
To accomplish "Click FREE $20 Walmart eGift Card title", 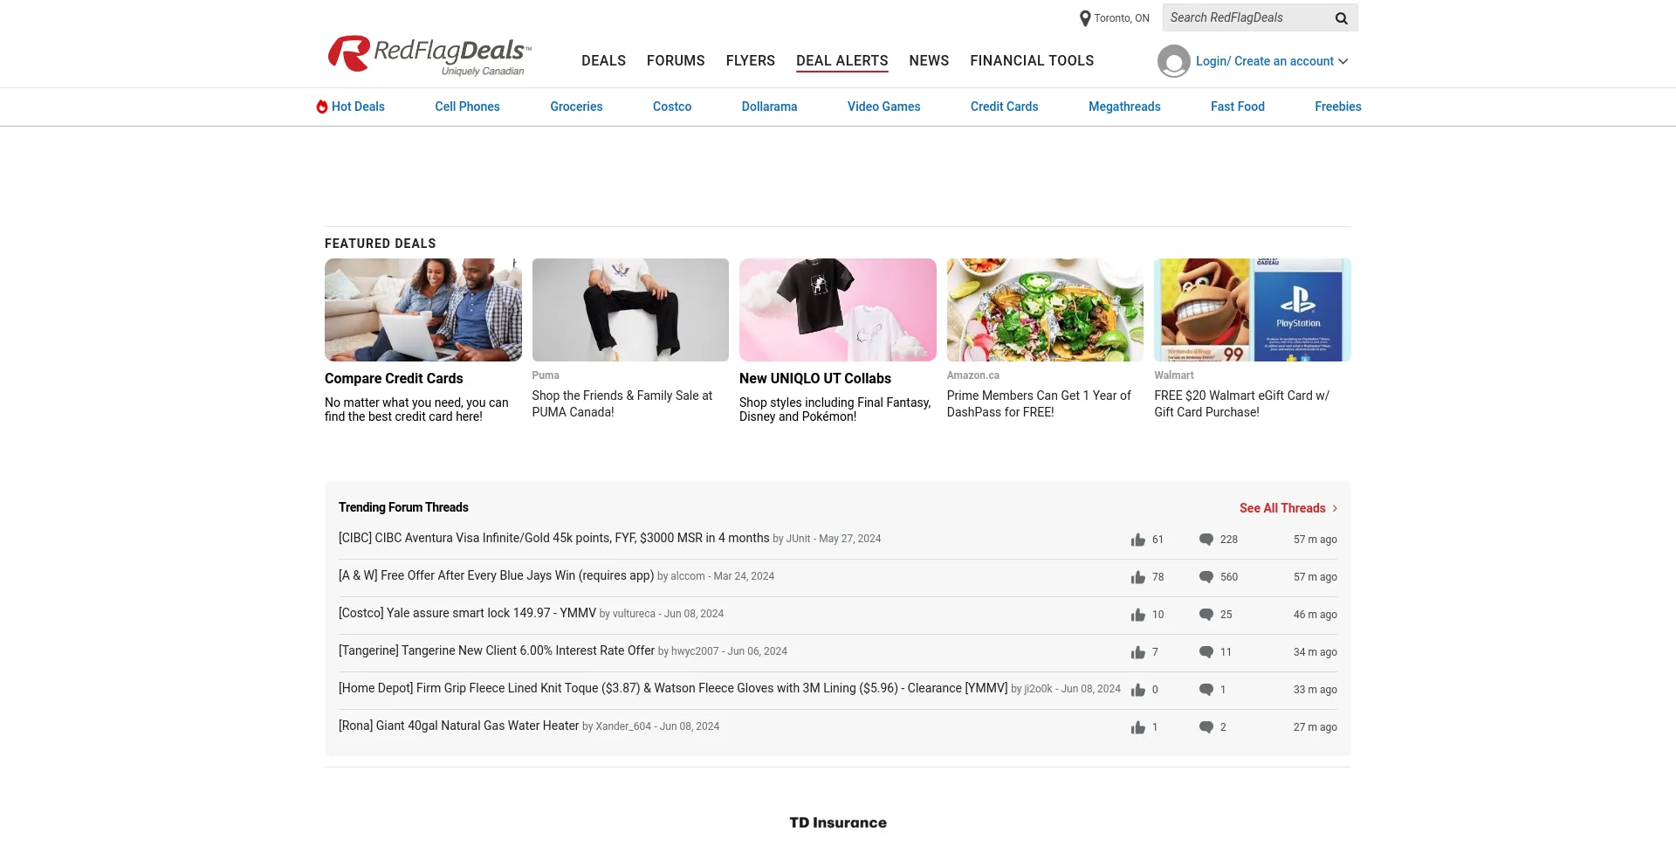I will click(x=1241, y=403).
